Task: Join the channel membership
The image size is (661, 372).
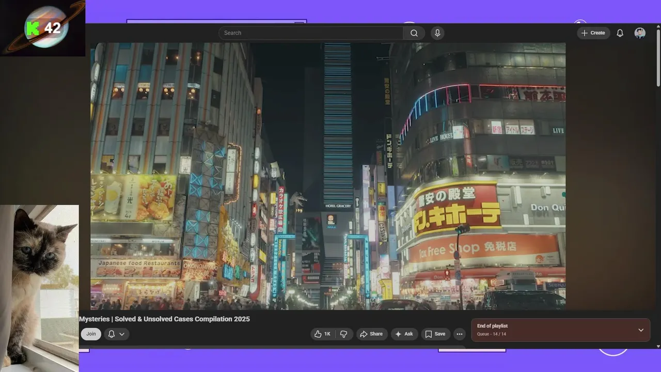Action: click(x=91, y=334)
